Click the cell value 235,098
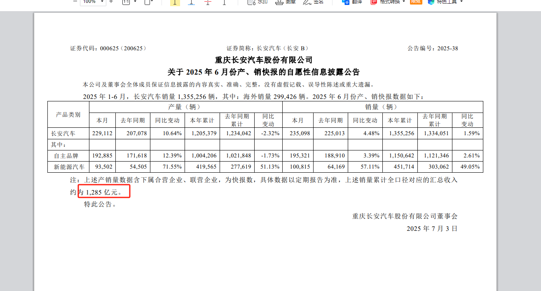 point(299,134)
